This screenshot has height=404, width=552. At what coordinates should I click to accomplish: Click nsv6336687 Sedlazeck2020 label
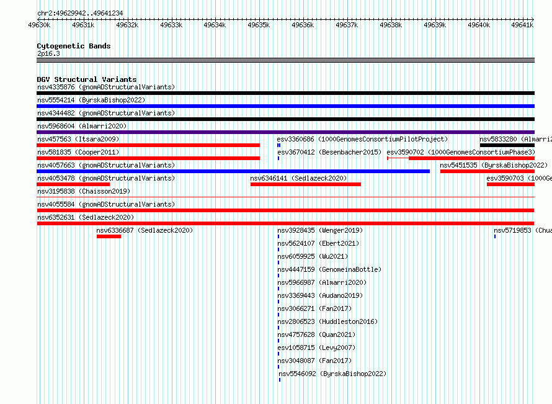coord(145,230)
